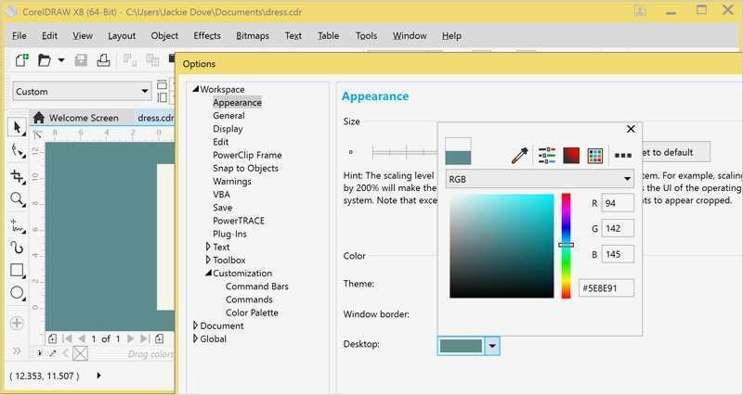The width and height of the screenshot is (743, 395).
Task: Click the Open folder icon
Action: point(45,60)
